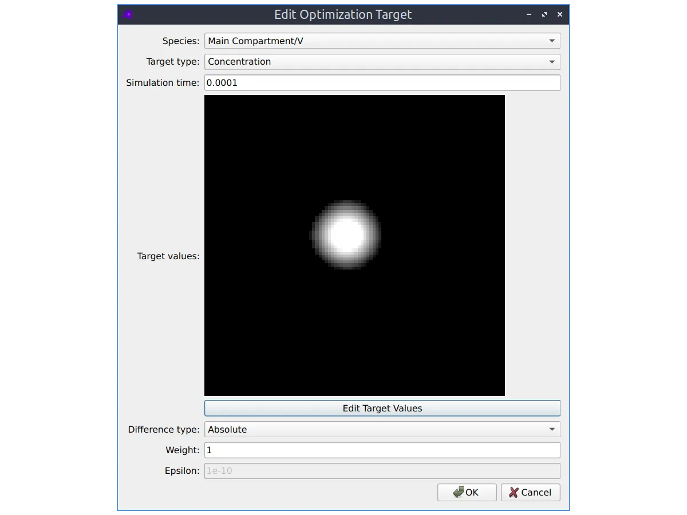Click the Weight label
This screenshot has width=687, height=515.
click(x=183, y=450)
